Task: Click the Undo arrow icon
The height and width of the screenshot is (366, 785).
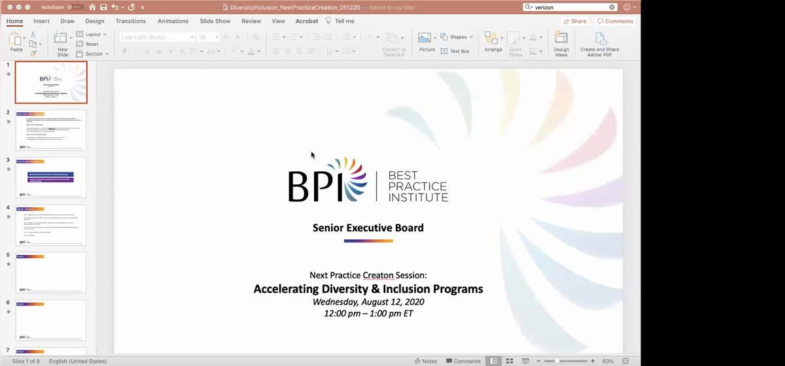Action: [115, 7]
